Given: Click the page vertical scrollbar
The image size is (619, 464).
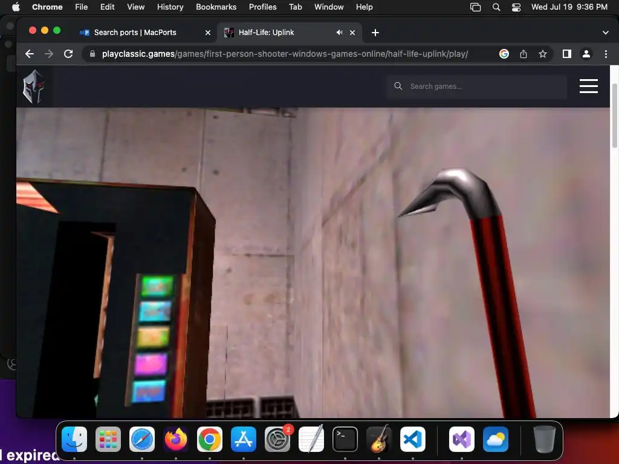Looking at the screenshot, I should click(615, 115).
